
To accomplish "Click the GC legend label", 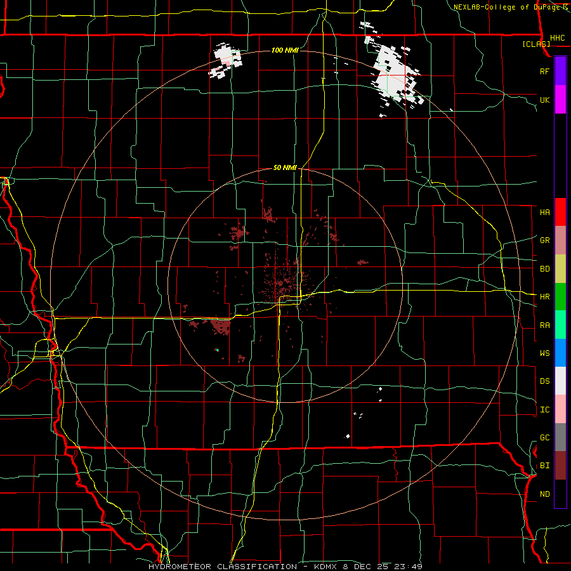I will pos(544,438).
